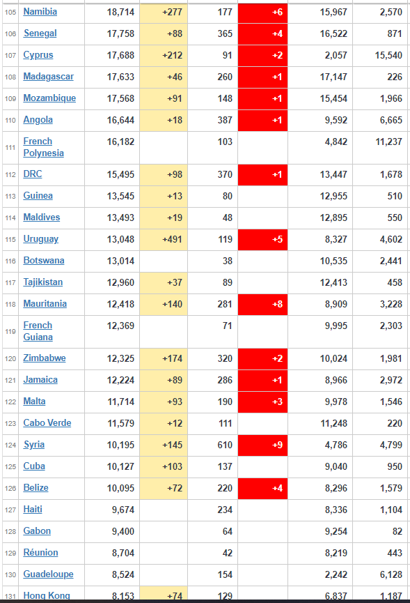
Task: Click the Tajikistan link
Action: [x=43, y=282]
